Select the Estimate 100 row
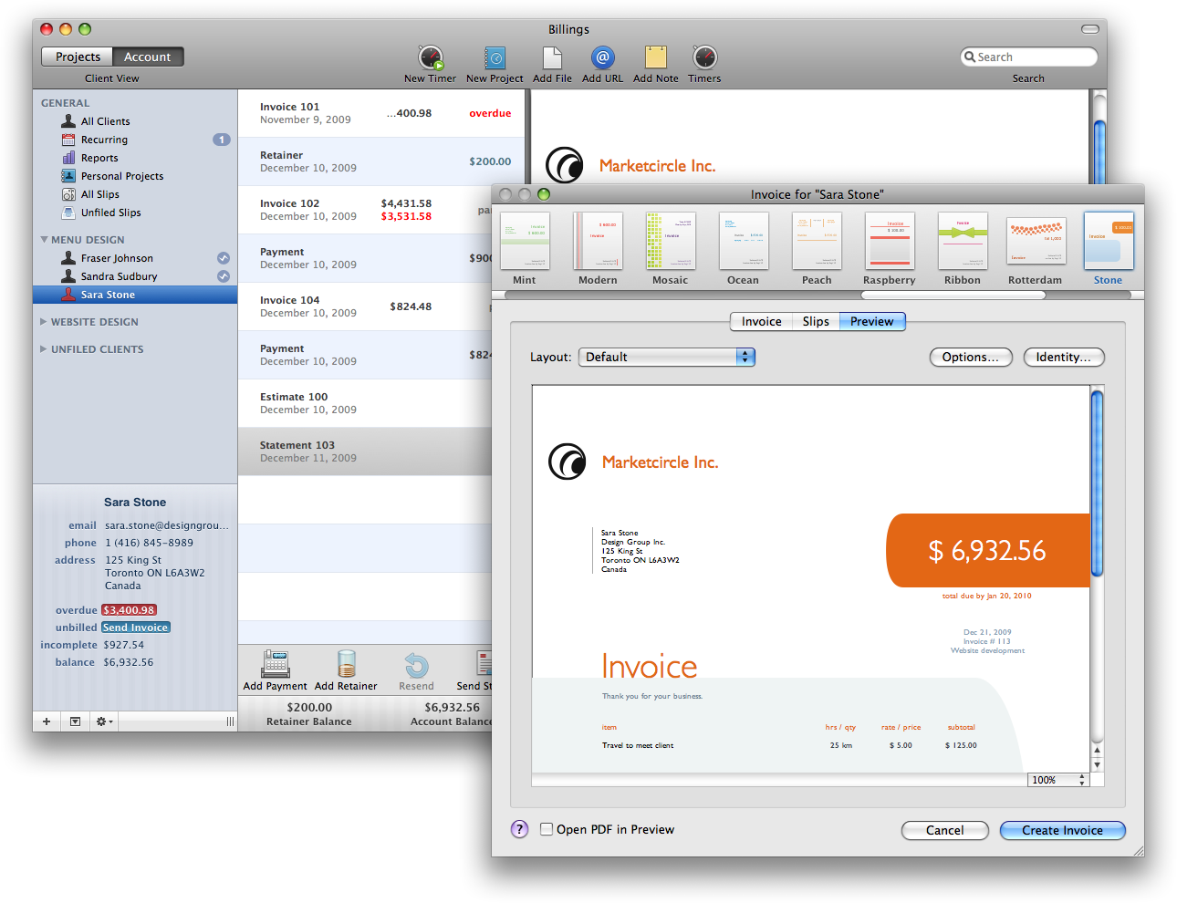This screenshot has height=903, width=1177. click(x=365, y=403)
